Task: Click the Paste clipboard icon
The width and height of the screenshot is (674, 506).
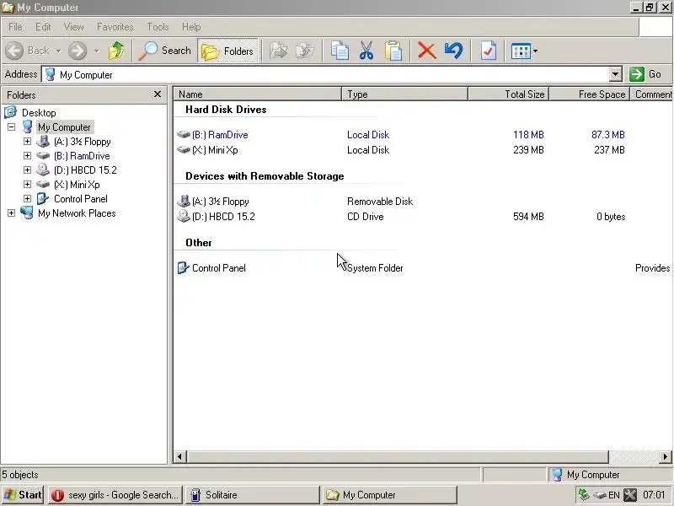Action: (x=393, y=51)
